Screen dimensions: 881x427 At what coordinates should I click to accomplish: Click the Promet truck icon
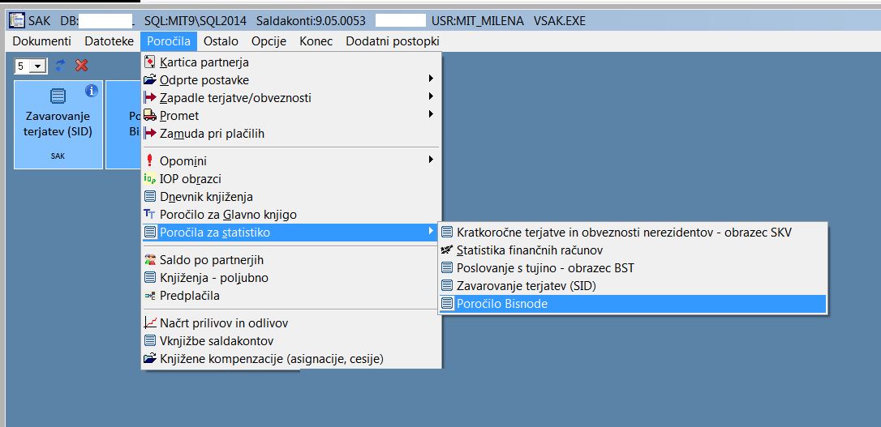(x=149, y=116)
